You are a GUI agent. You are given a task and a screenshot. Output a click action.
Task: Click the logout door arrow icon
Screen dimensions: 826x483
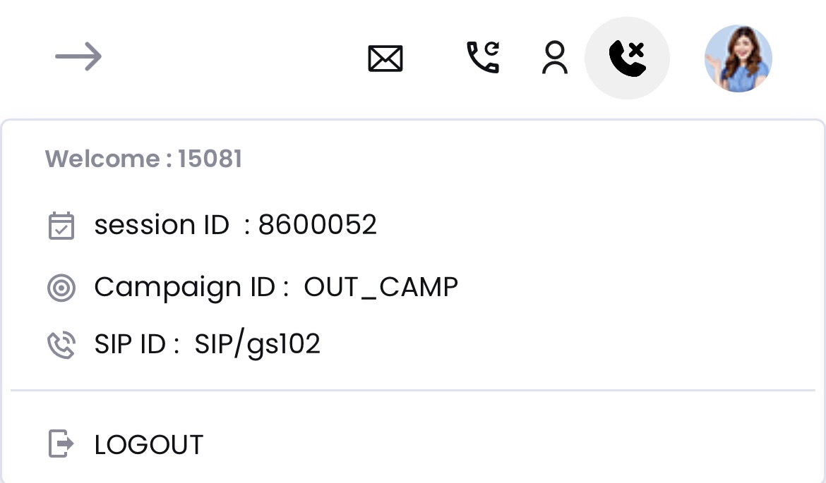(x=61, y=444)
